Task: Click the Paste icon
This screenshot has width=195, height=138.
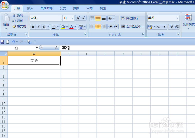Action: pyautogui.click(x=6, y=17)
